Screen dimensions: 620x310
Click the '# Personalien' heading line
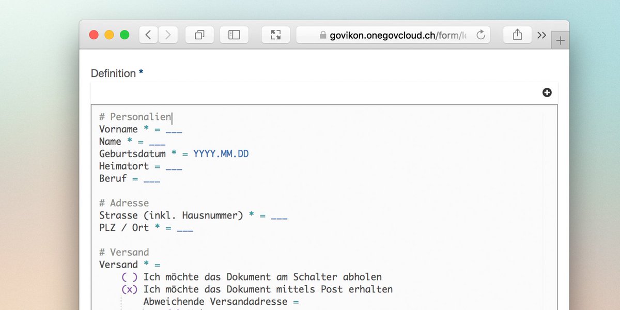(x=135, y=117)
